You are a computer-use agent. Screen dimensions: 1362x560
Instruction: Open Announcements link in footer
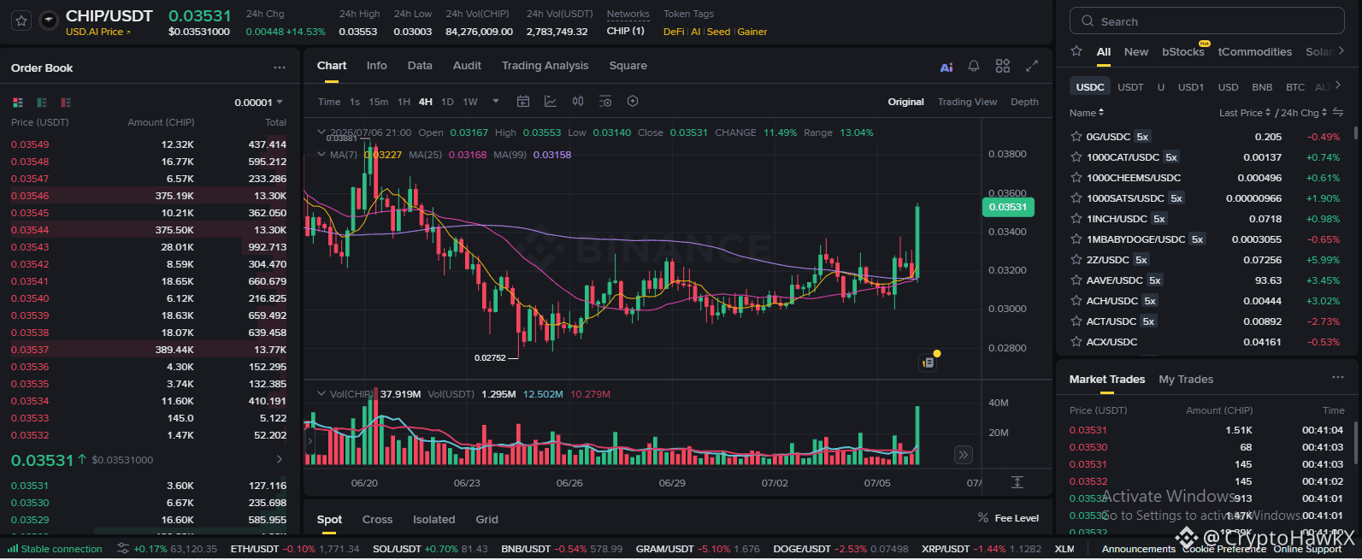(1138, 549)
